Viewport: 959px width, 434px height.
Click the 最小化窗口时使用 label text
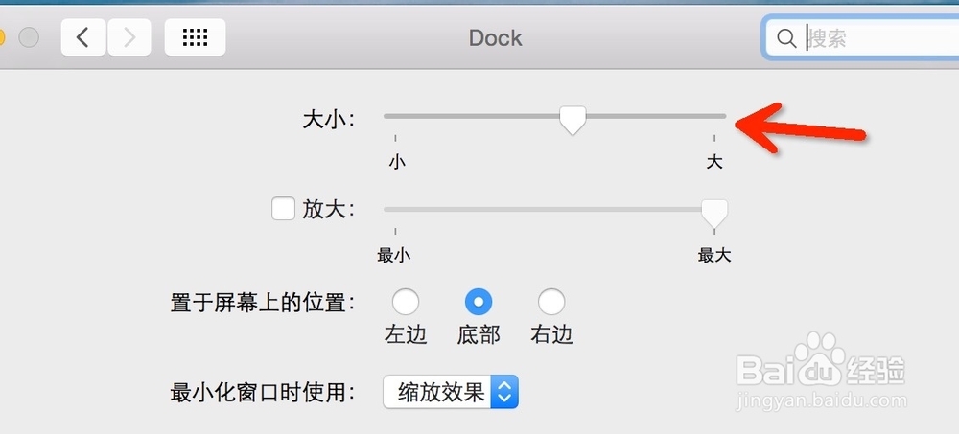click(263, 392)
